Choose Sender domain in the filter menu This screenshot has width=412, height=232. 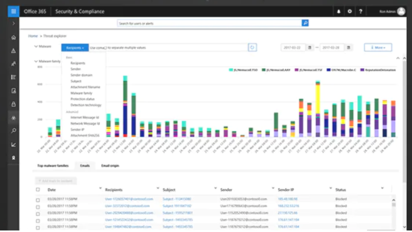click(x=82, y=75)
